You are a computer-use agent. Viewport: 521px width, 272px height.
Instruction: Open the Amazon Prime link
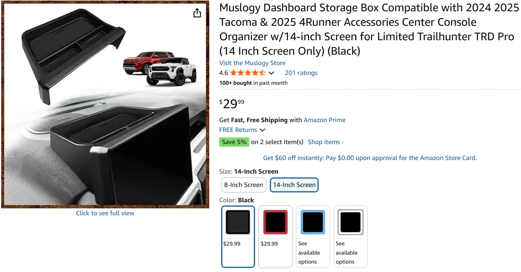[324, 120]
